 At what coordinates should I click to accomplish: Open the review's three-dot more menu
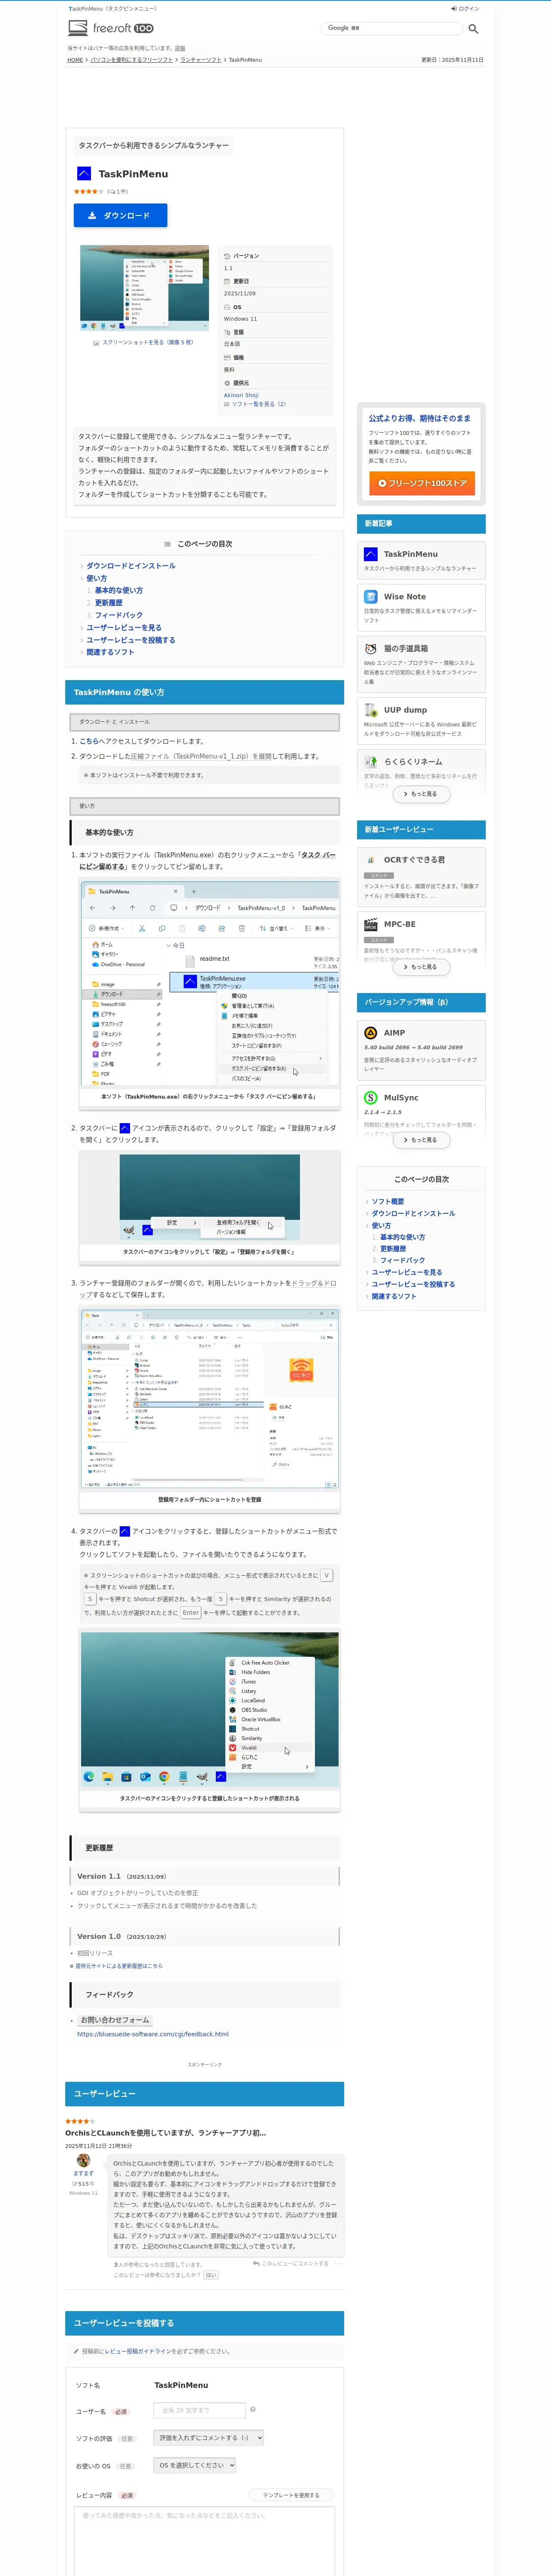pos(338,2263)
